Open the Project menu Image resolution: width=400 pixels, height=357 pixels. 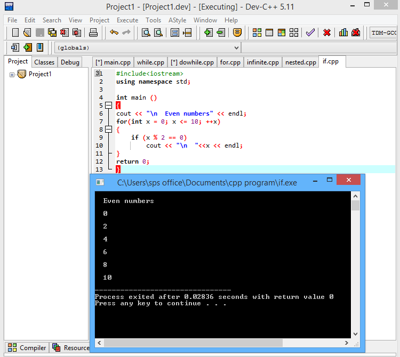pos(99,20)
